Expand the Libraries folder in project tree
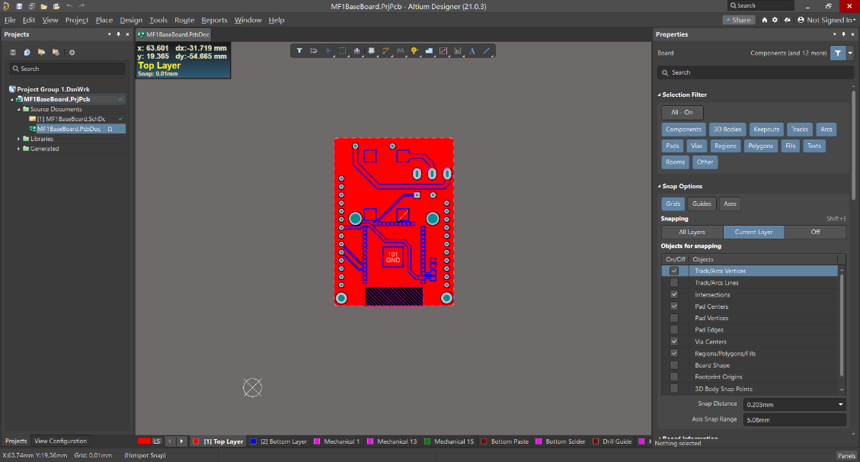Viewport: 860px width, 462px height. (19, 139)
